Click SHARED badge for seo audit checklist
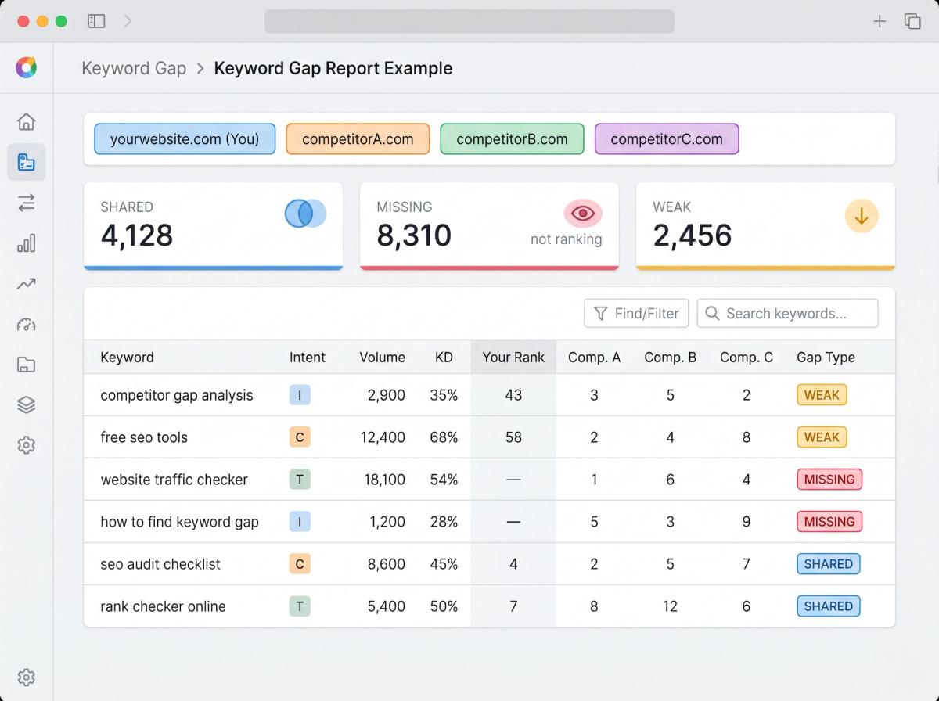This screenshot has width=939, height=701. click(829, 564)
